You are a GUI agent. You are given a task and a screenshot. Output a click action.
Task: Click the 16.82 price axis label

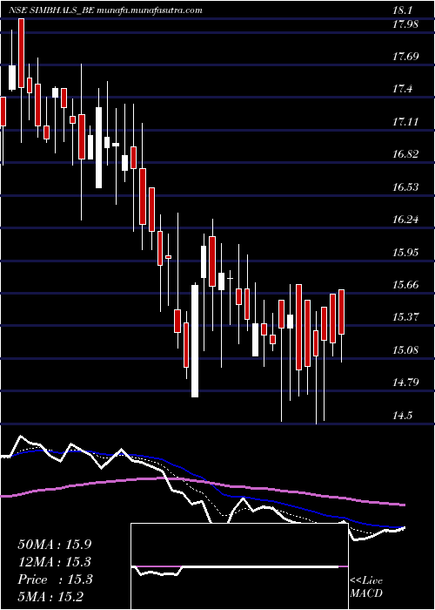tap(405, 154)
